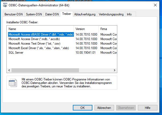The height and width of the screenshot is (115, 162).
Task: Switch to the Benutzer-DSN tab
Action: [x=14, y=14]
